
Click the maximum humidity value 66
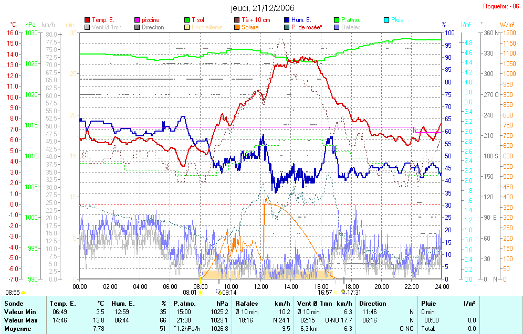163,320
